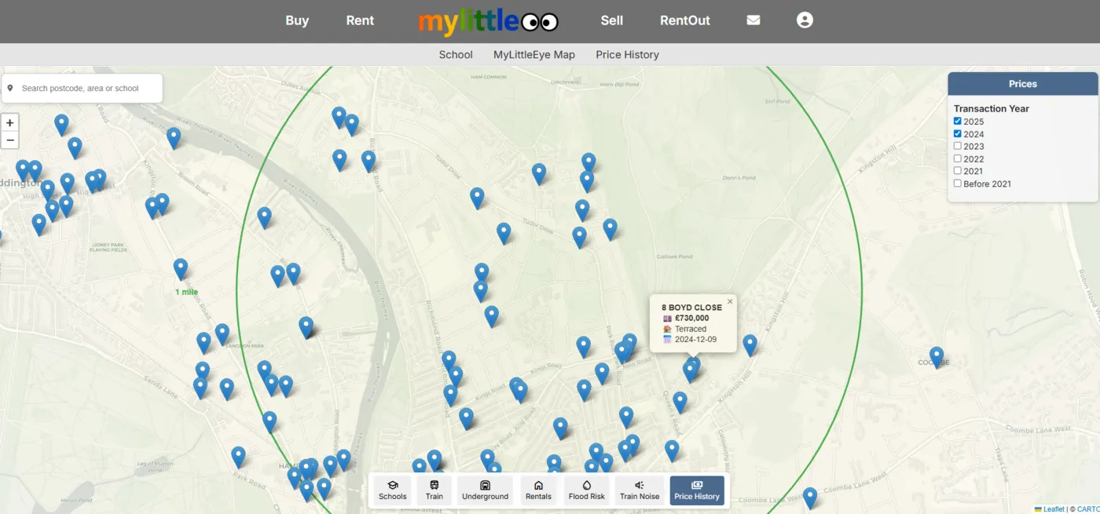Viewport: 1100px width, 514px height.
Task: Open the mail envelope icon
Action: (753, 20)
